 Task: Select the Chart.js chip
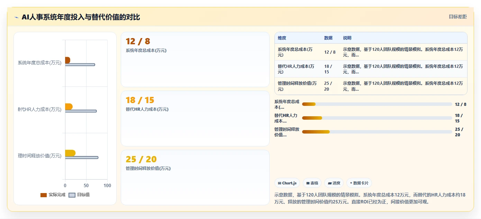[287, 183]
